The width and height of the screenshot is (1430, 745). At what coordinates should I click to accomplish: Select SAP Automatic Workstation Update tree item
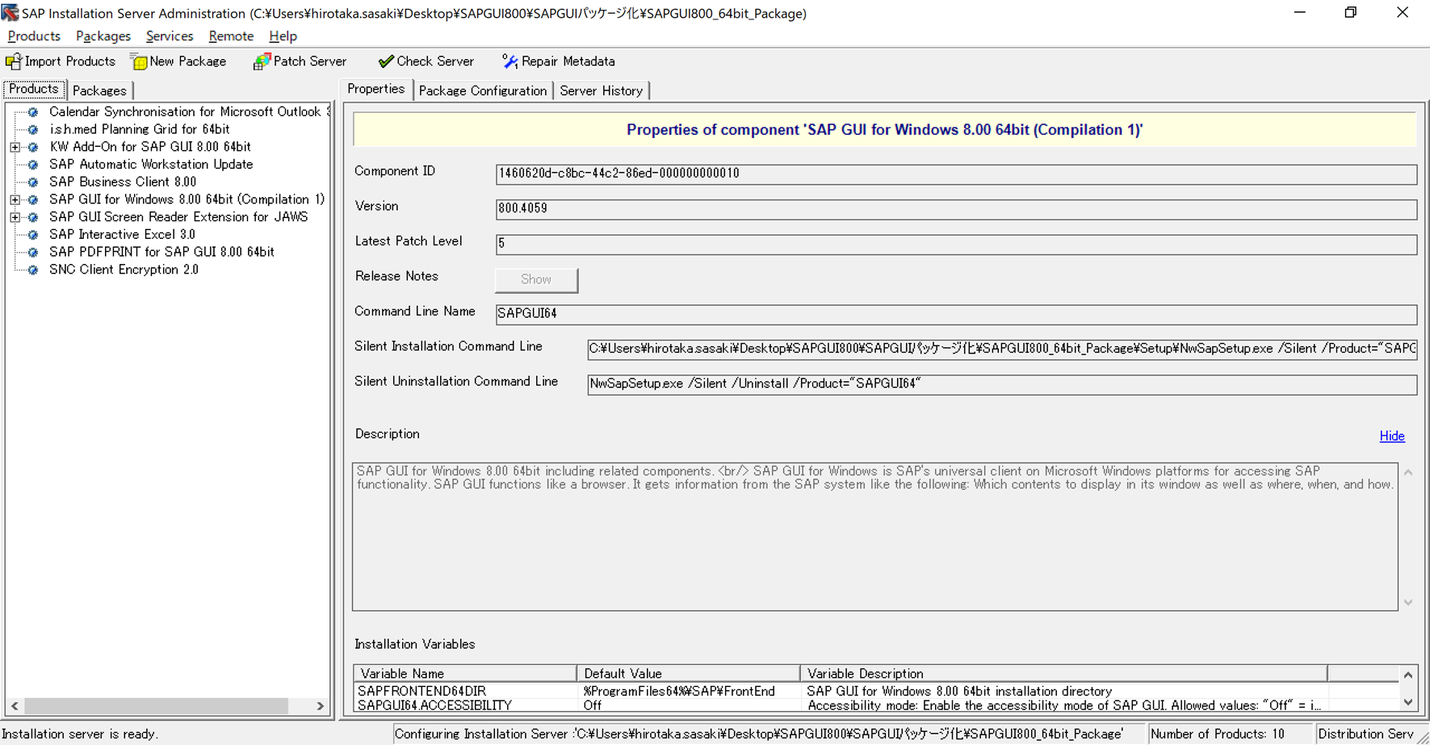[x=151, y=165]
